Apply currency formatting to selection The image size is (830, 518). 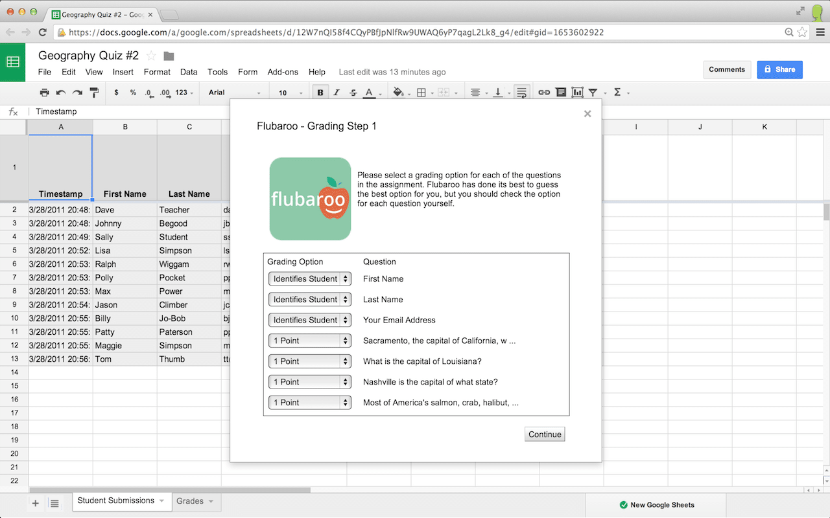coord(117,92)
